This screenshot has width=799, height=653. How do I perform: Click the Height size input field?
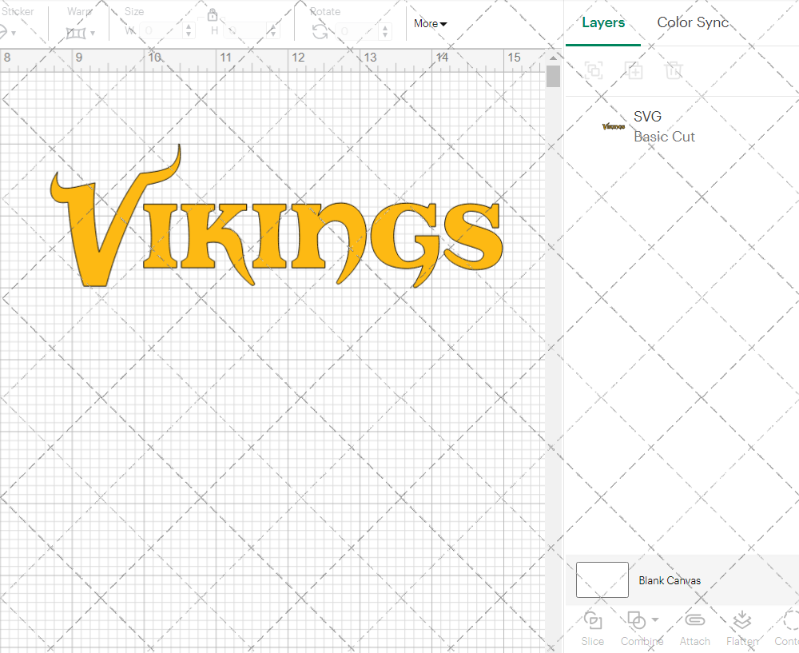coord(245,30)
